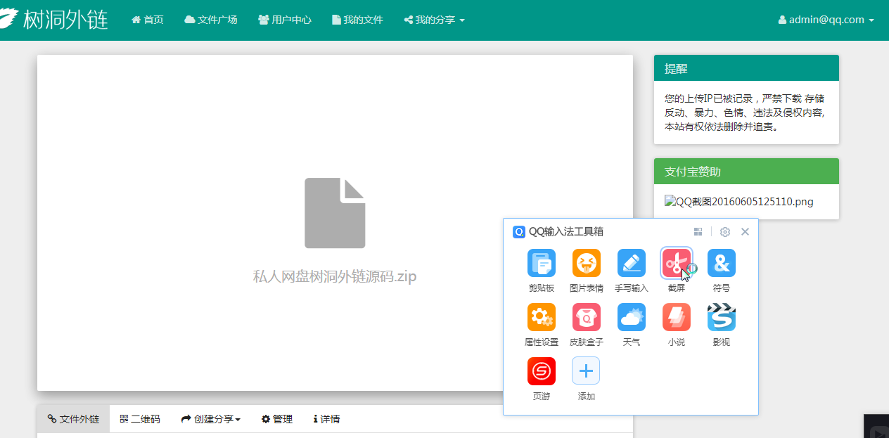Open the 影视 video tool

(721, 317)
